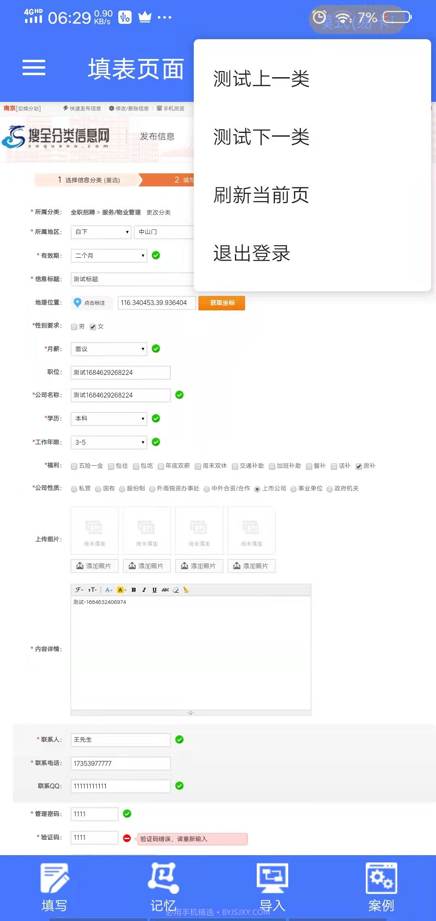Click the soquano site logo
436x921 pixels.
point(56,137)
